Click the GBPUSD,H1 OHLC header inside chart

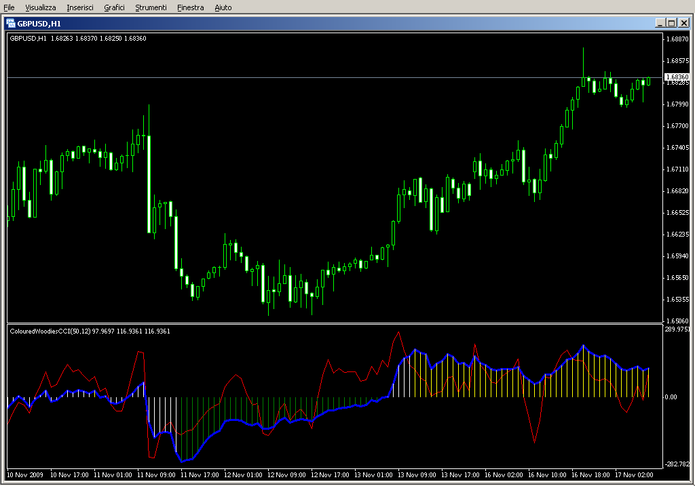[78, 39]
